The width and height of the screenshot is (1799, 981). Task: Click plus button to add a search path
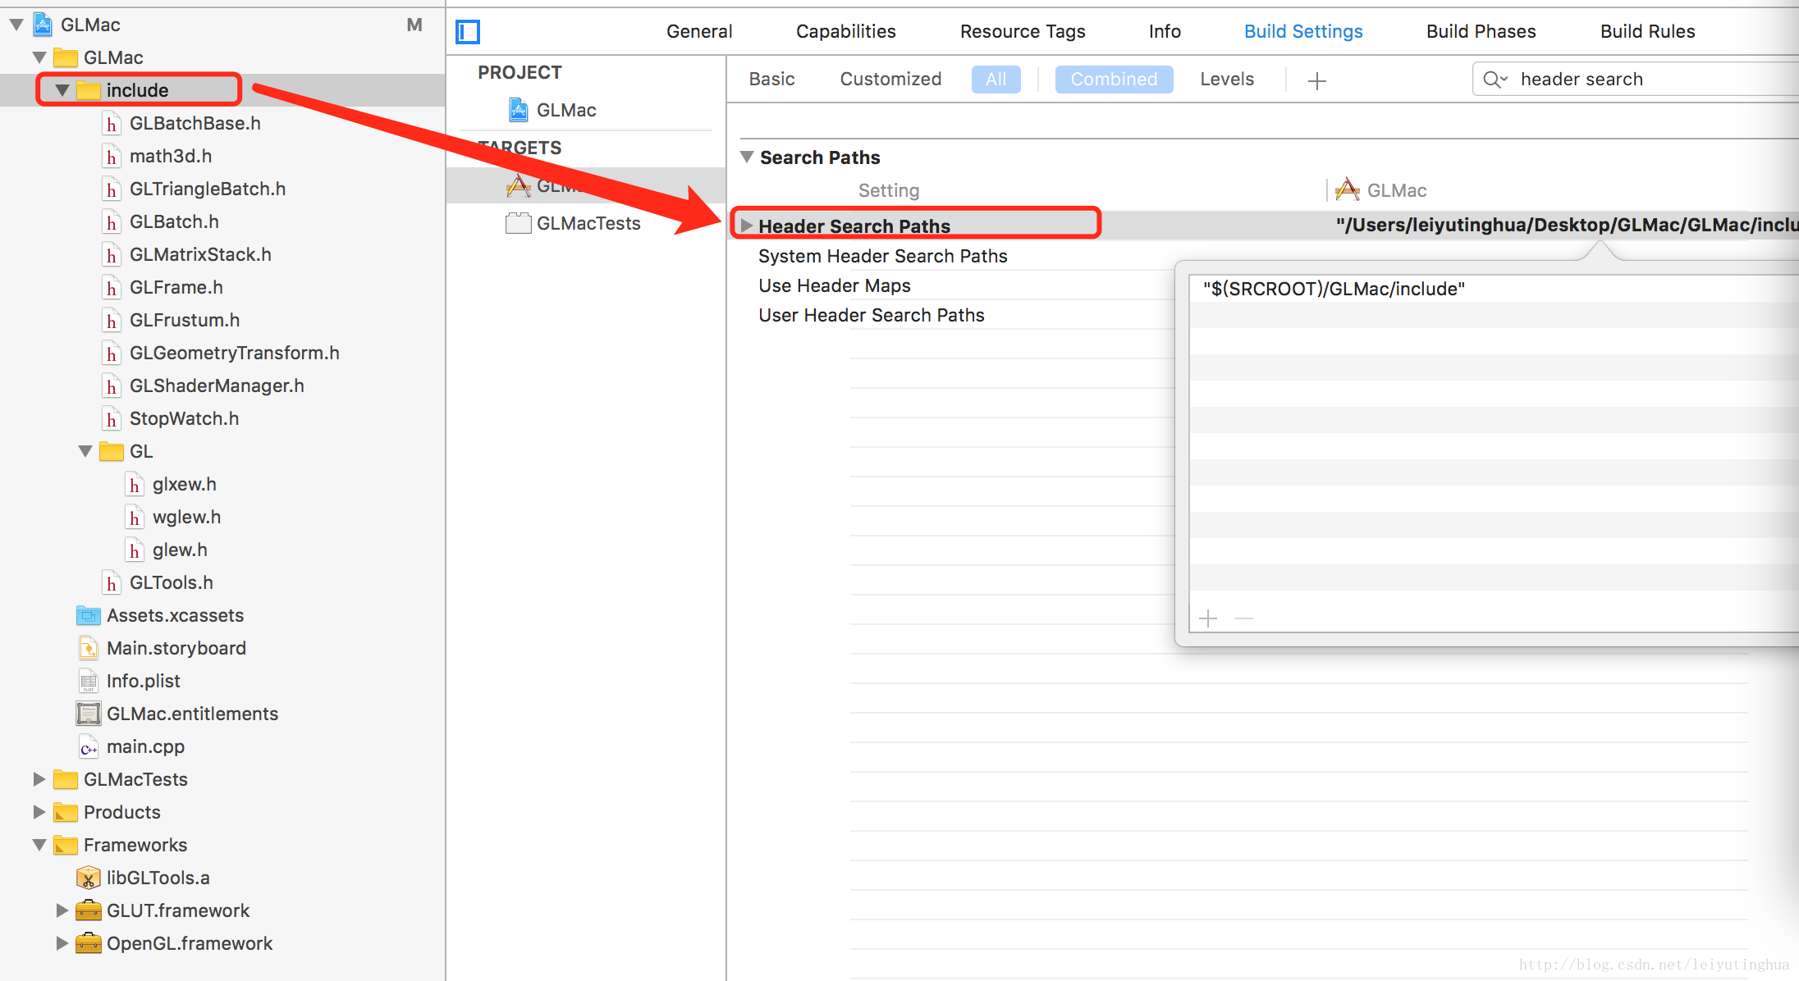click(1208, 618)
